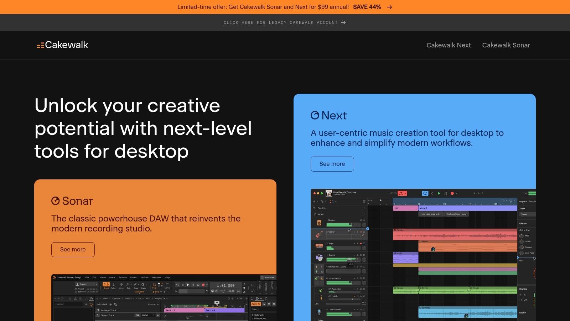Open the Region FX dropdown in Sonar
The height and width of the screenshot is (321, 570).
pyautogui.click(x=161, y=299)
